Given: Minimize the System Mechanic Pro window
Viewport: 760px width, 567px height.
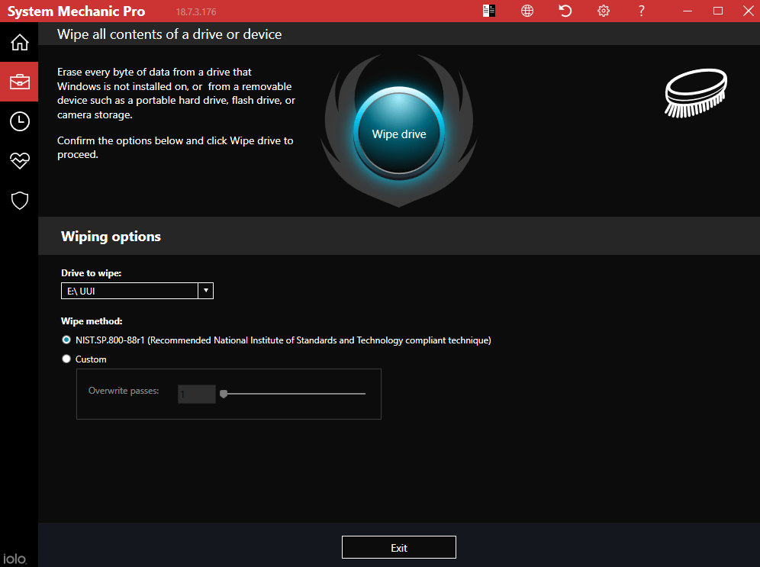Looking at the screenshot, I should click(x=688, y=11).
